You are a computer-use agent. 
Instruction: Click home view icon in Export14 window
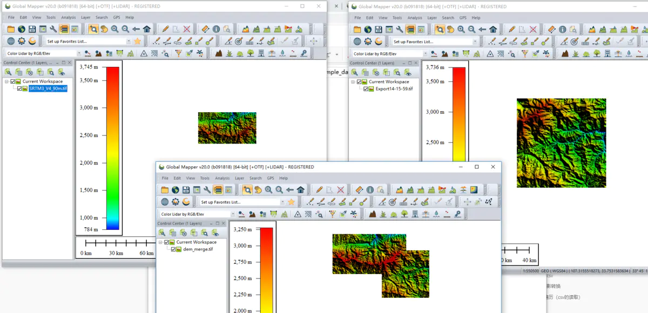coord(493,29)
